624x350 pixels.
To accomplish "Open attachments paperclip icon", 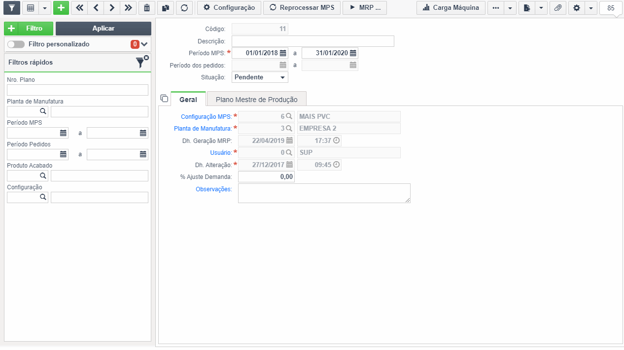I will [x=557, y=8].
